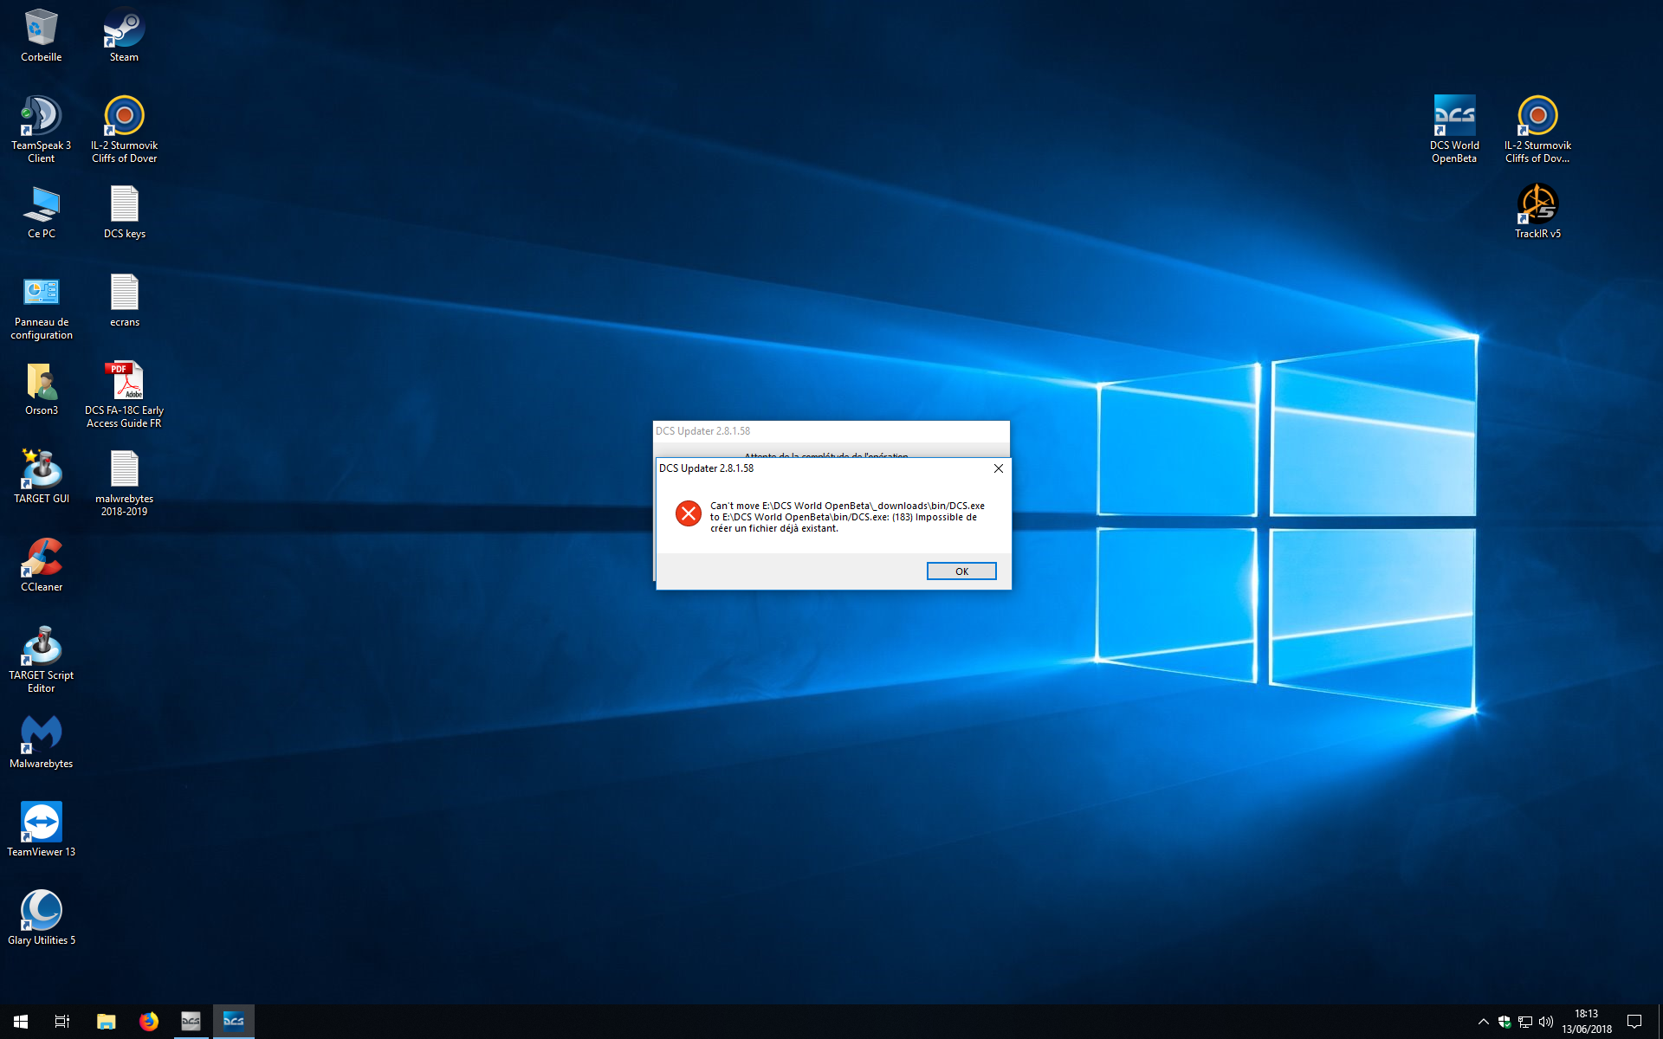This screenshot has width=1663, height=1039.
Task: Open Windows Defender tray icon
Action: [1504, 1023]
